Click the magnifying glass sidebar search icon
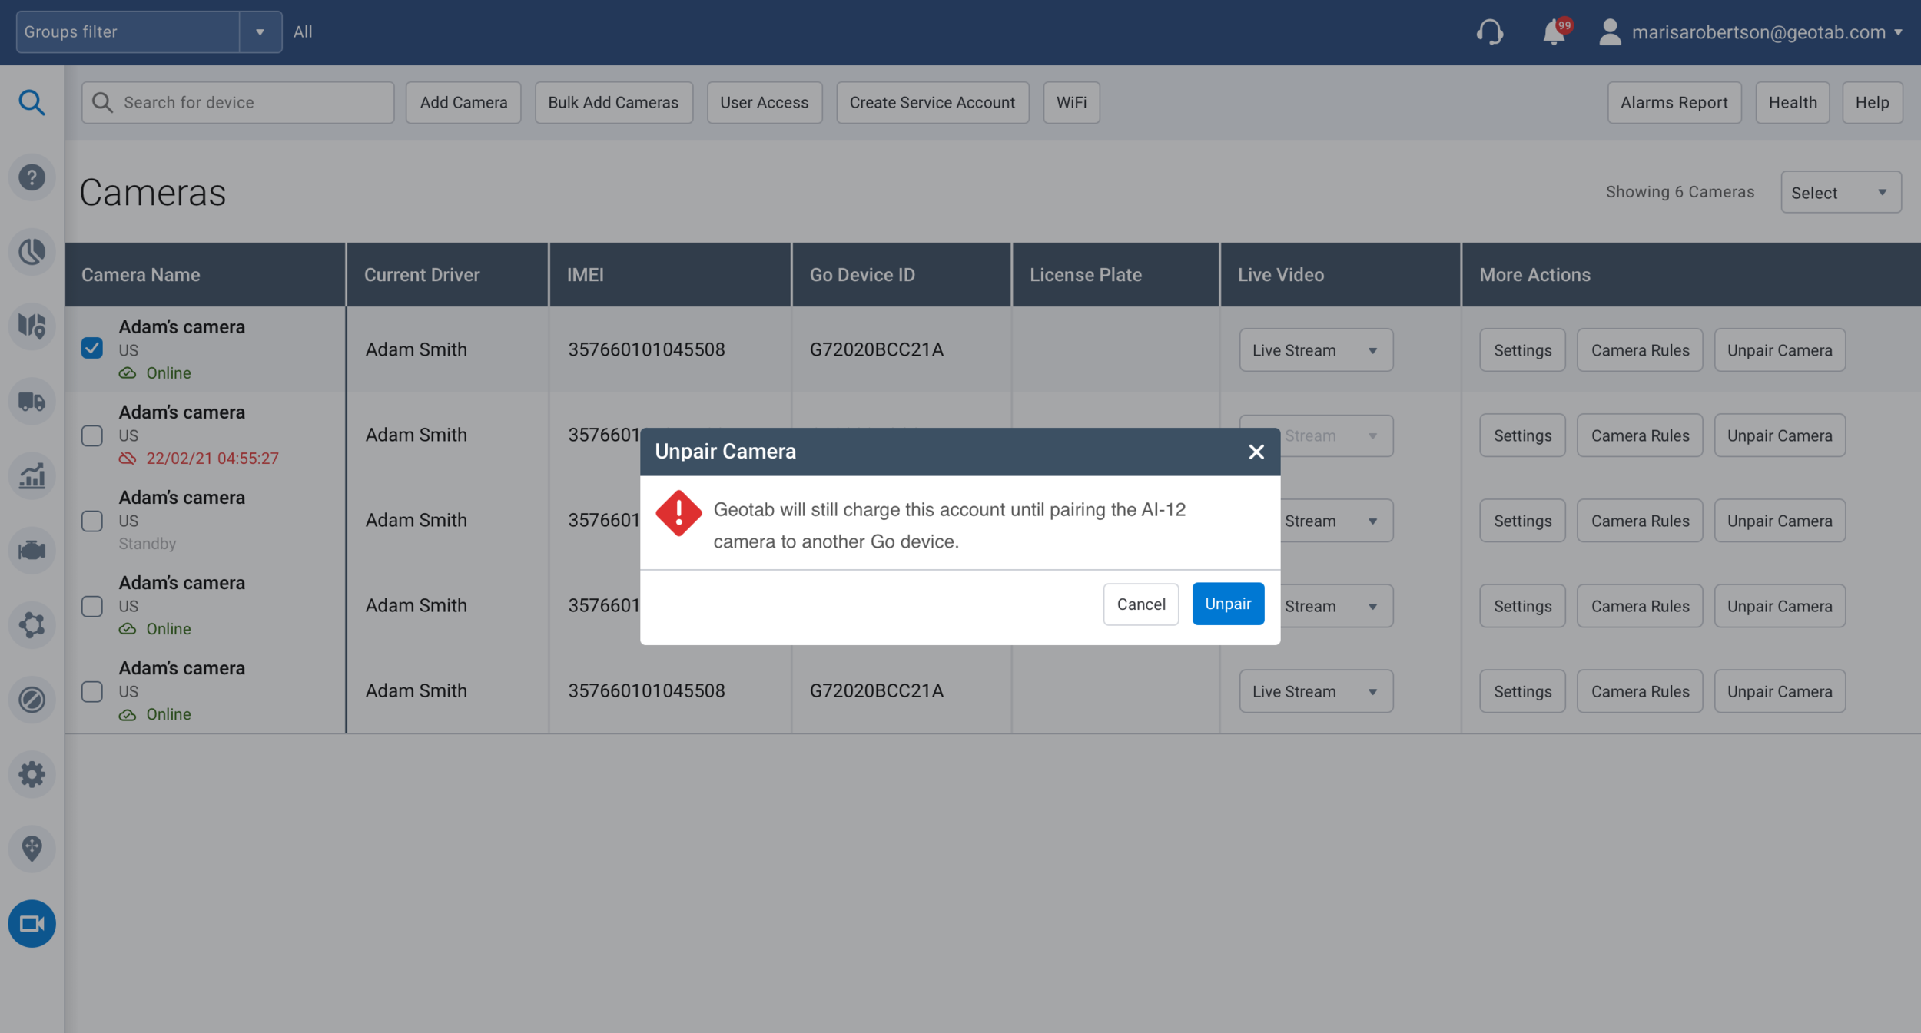1921x1033 pixels. pyautogui.click(x=32, y=102)
